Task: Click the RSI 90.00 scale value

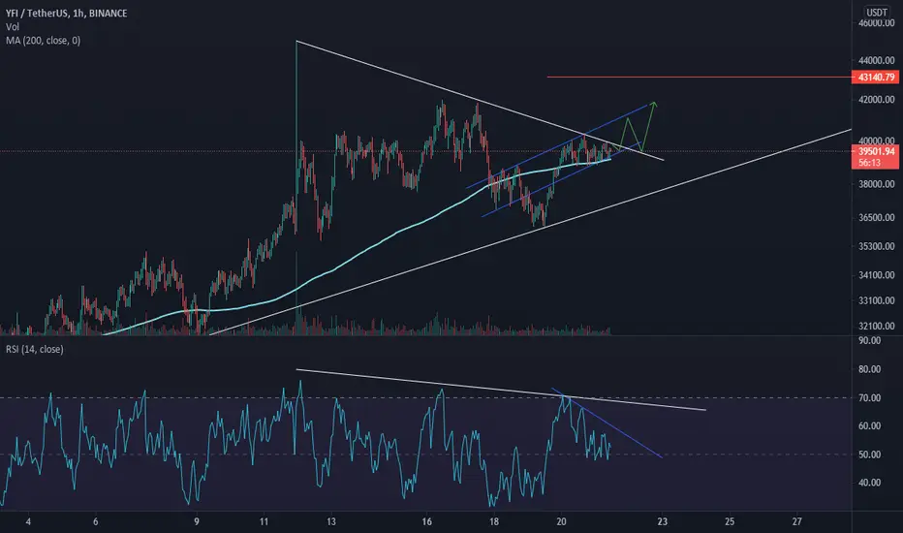Action: click(870, 340)
